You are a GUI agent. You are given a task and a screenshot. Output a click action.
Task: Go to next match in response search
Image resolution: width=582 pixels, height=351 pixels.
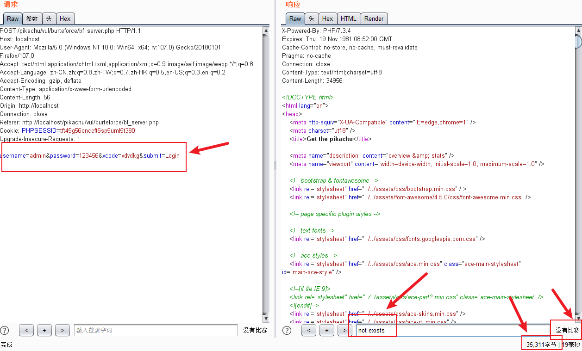pos(344,330)
